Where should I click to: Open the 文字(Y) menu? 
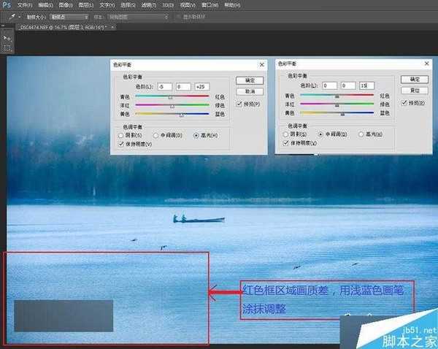coord(107,5)
